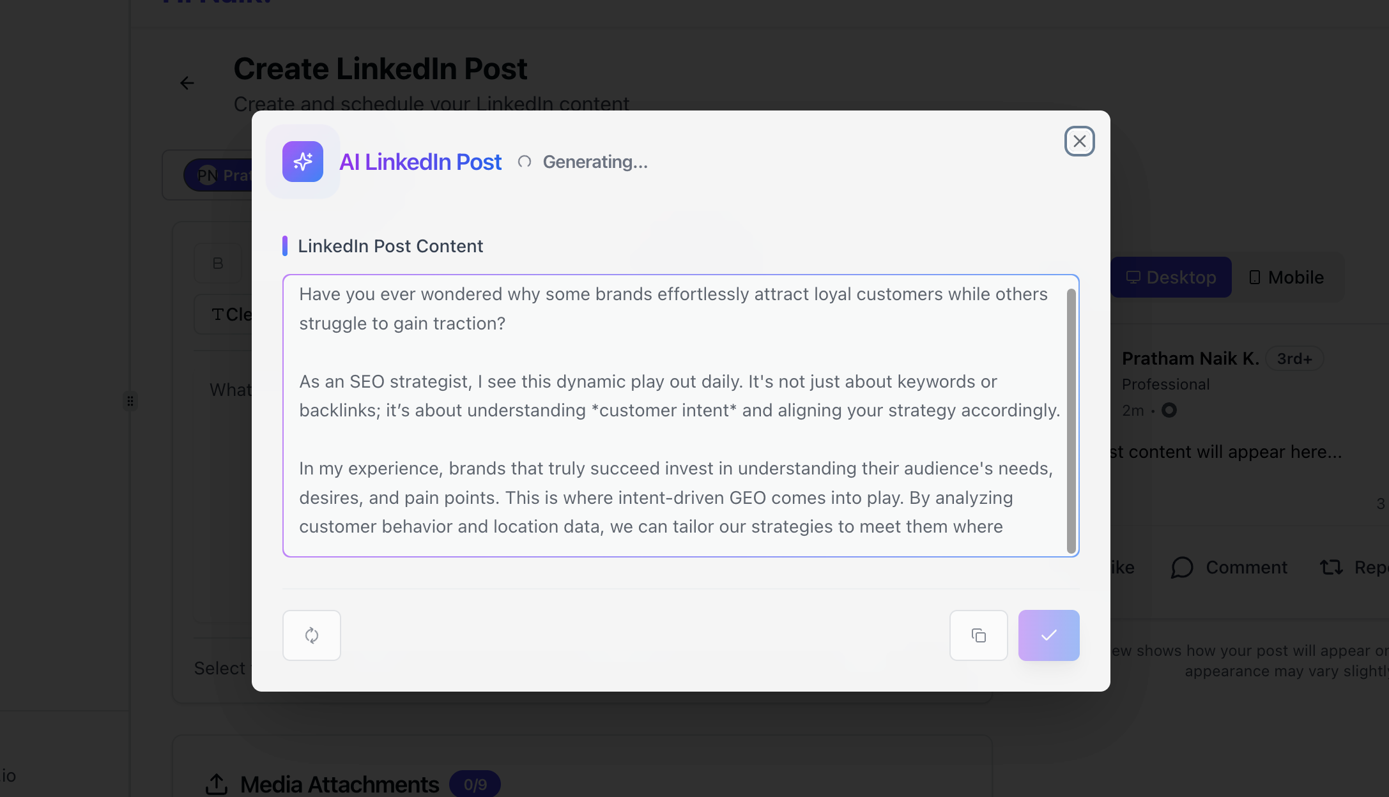Click the Repost arrows icon

tap(1331, 567)
